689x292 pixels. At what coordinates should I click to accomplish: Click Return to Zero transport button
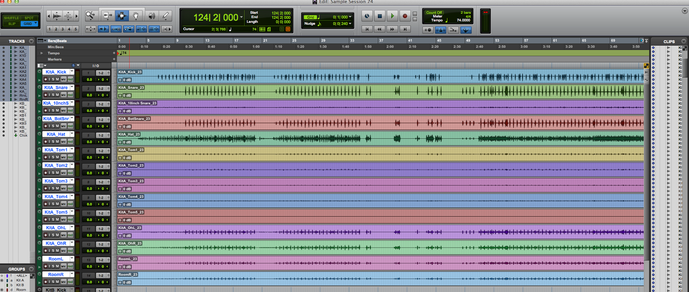pos(367,29)
